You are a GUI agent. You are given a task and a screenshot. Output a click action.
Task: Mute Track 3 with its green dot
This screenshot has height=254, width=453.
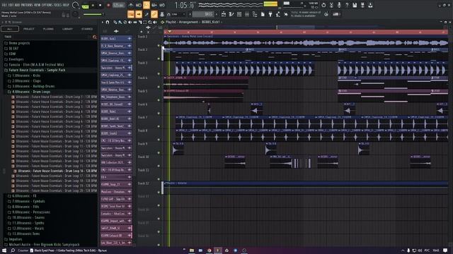point(159,73)
